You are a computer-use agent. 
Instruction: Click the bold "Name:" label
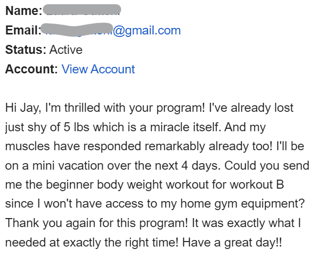pos(23,11)
